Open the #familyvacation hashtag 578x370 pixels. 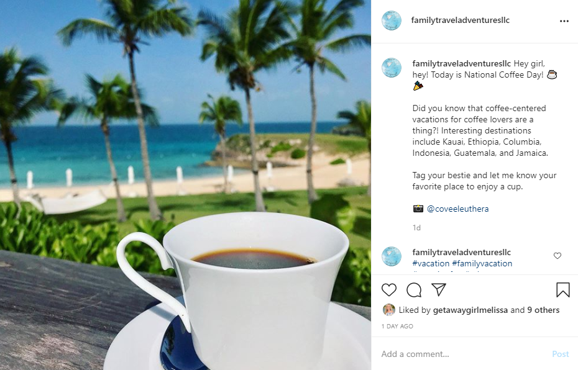(482, 263)
